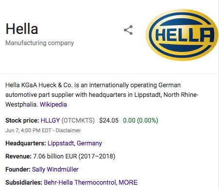Click the Stock price label
This screenshot has width=219, height=189.
pyautogui.click(x=22, y=121)
